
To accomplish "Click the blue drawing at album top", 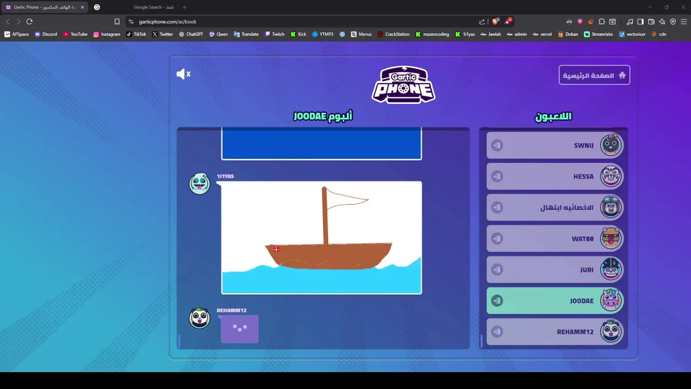I will [321, 144].
